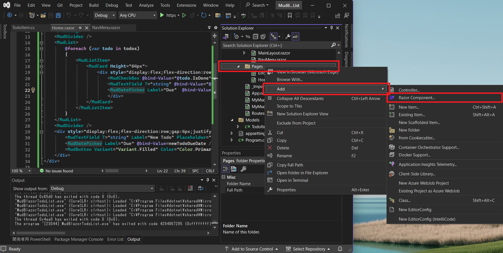The height and width of the screenshot is (253, 503).
Task: Toggle auto hide pin on Solution Explorer
Action: 331,28
